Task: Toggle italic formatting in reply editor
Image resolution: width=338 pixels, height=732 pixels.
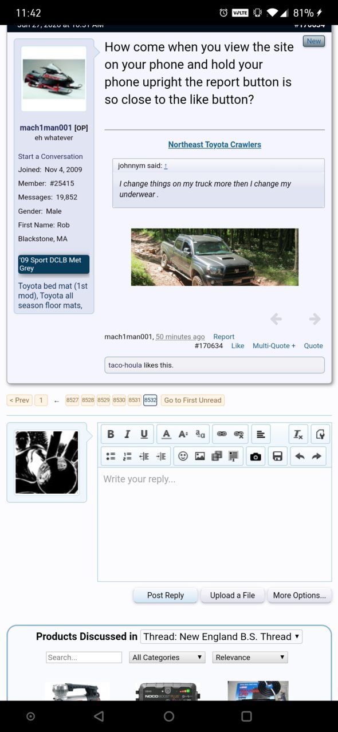Action: pos(127,434)
